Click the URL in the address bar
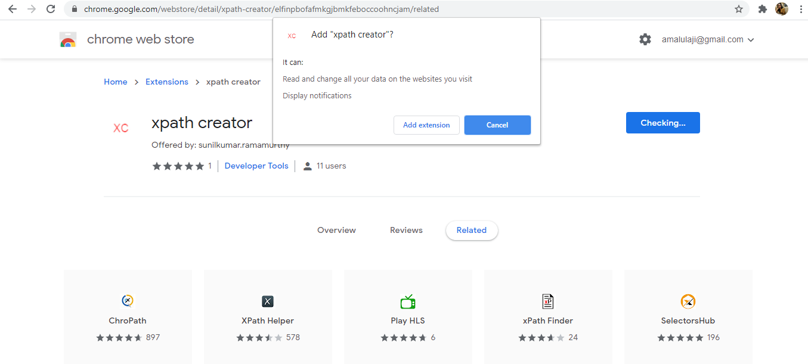 click(261, 10)
